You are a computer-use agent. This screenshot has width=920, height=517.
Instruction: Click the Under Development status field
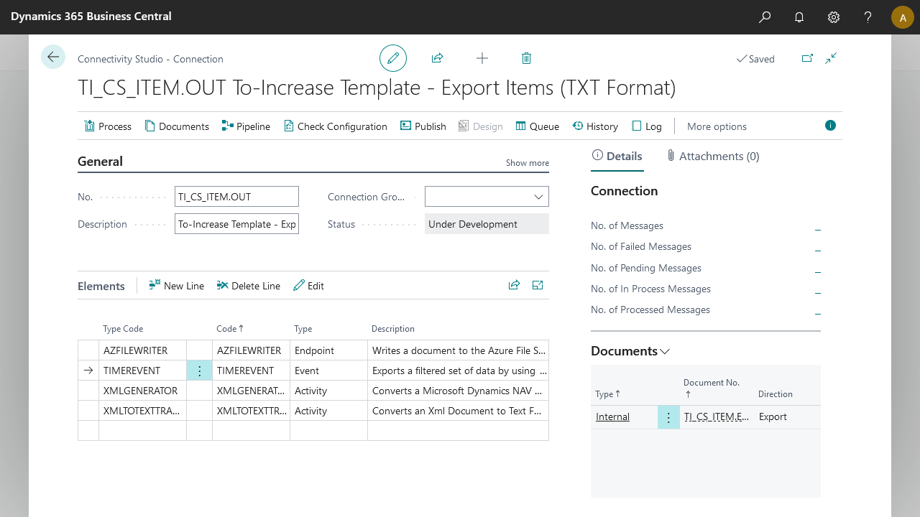click(x=487, y=224)
